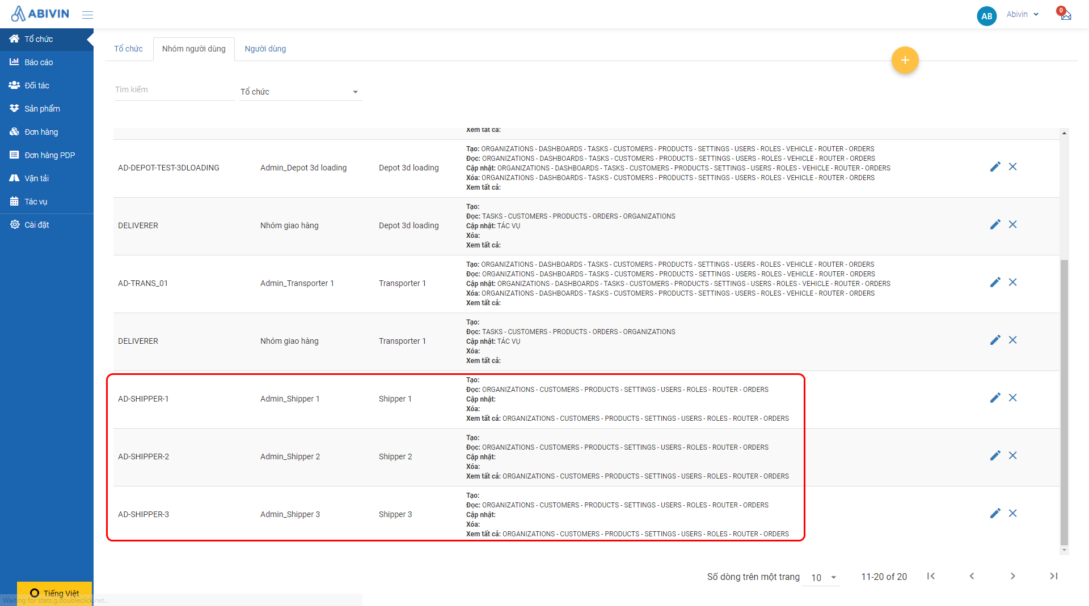Delete the AD-SHIPPER-1 group

pyautogui.click(x=1012, y=398)
